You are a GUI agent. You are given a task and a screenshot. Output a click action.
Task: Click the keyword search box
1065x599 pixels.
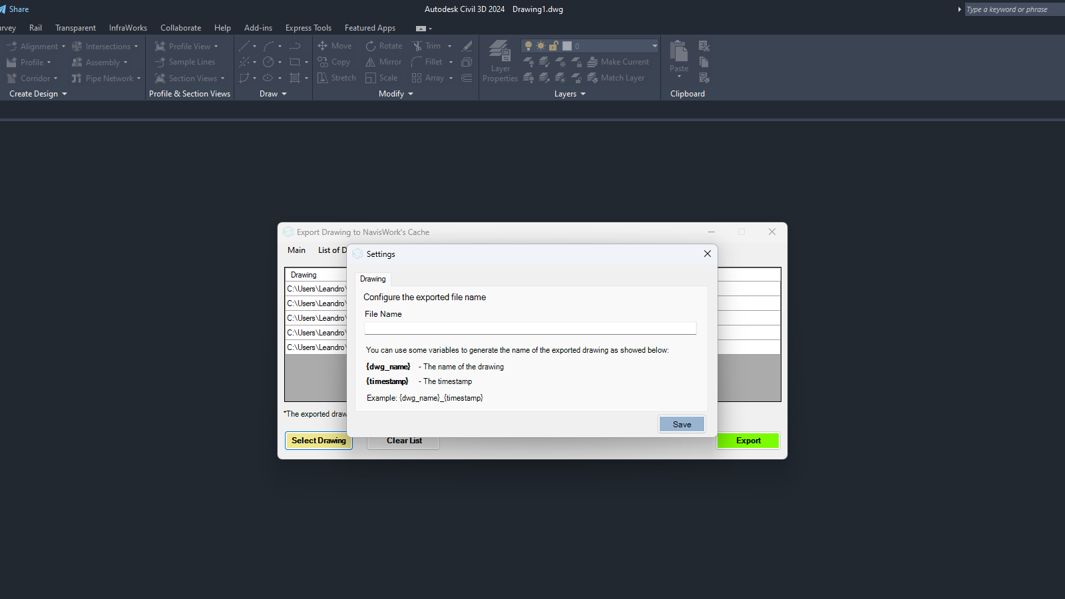pyautogui.click(x=1014, y=9)
